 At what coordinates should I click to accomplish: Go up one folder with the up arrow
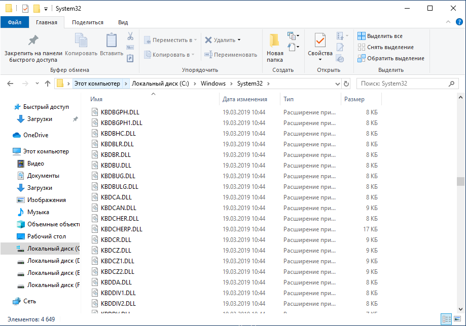coord(48,84)
